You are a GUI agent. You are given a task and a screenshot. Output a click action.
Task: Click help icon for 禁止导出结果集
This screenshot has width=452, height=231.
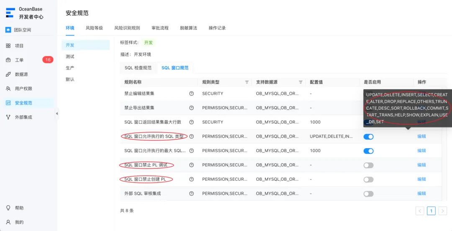(191, 108)
